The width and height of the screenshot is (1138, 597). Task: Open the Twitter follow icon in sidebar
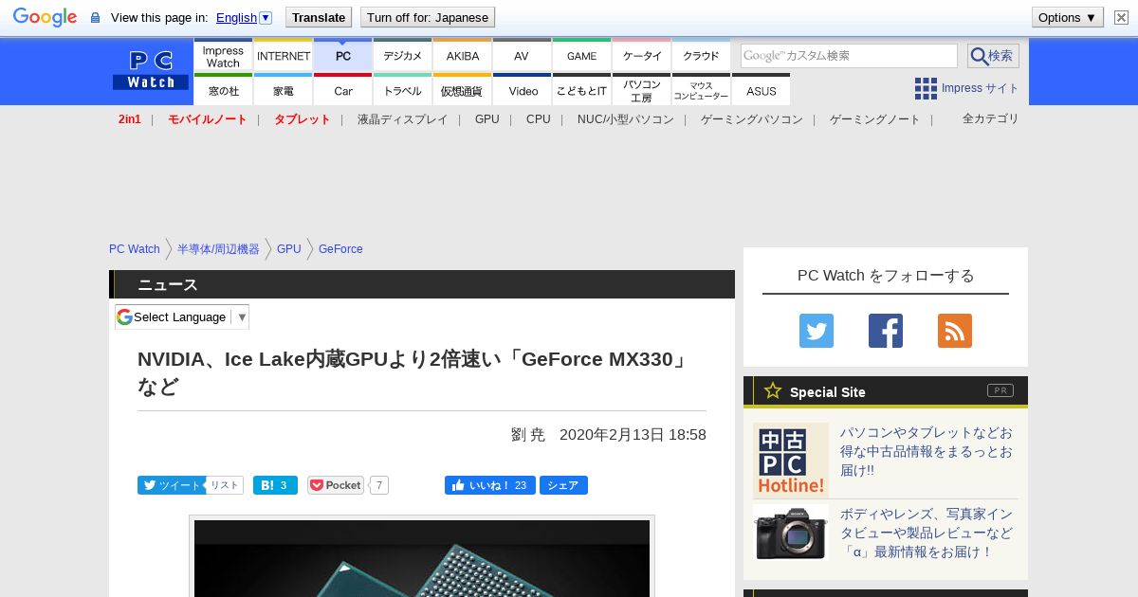point(817,331)
